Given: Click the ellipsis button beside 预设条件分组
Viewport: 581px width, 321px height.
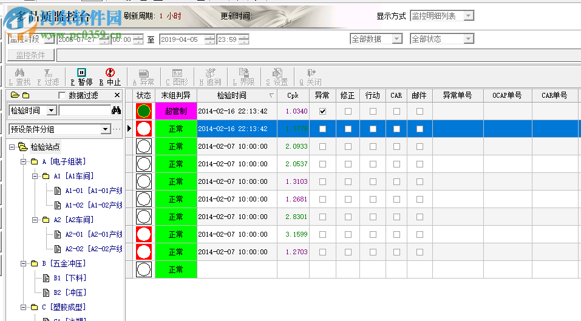Looking at the screenshot, I should click(117, 129).
